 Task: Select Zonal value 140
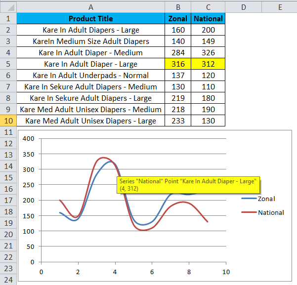(x=178, y=41)
